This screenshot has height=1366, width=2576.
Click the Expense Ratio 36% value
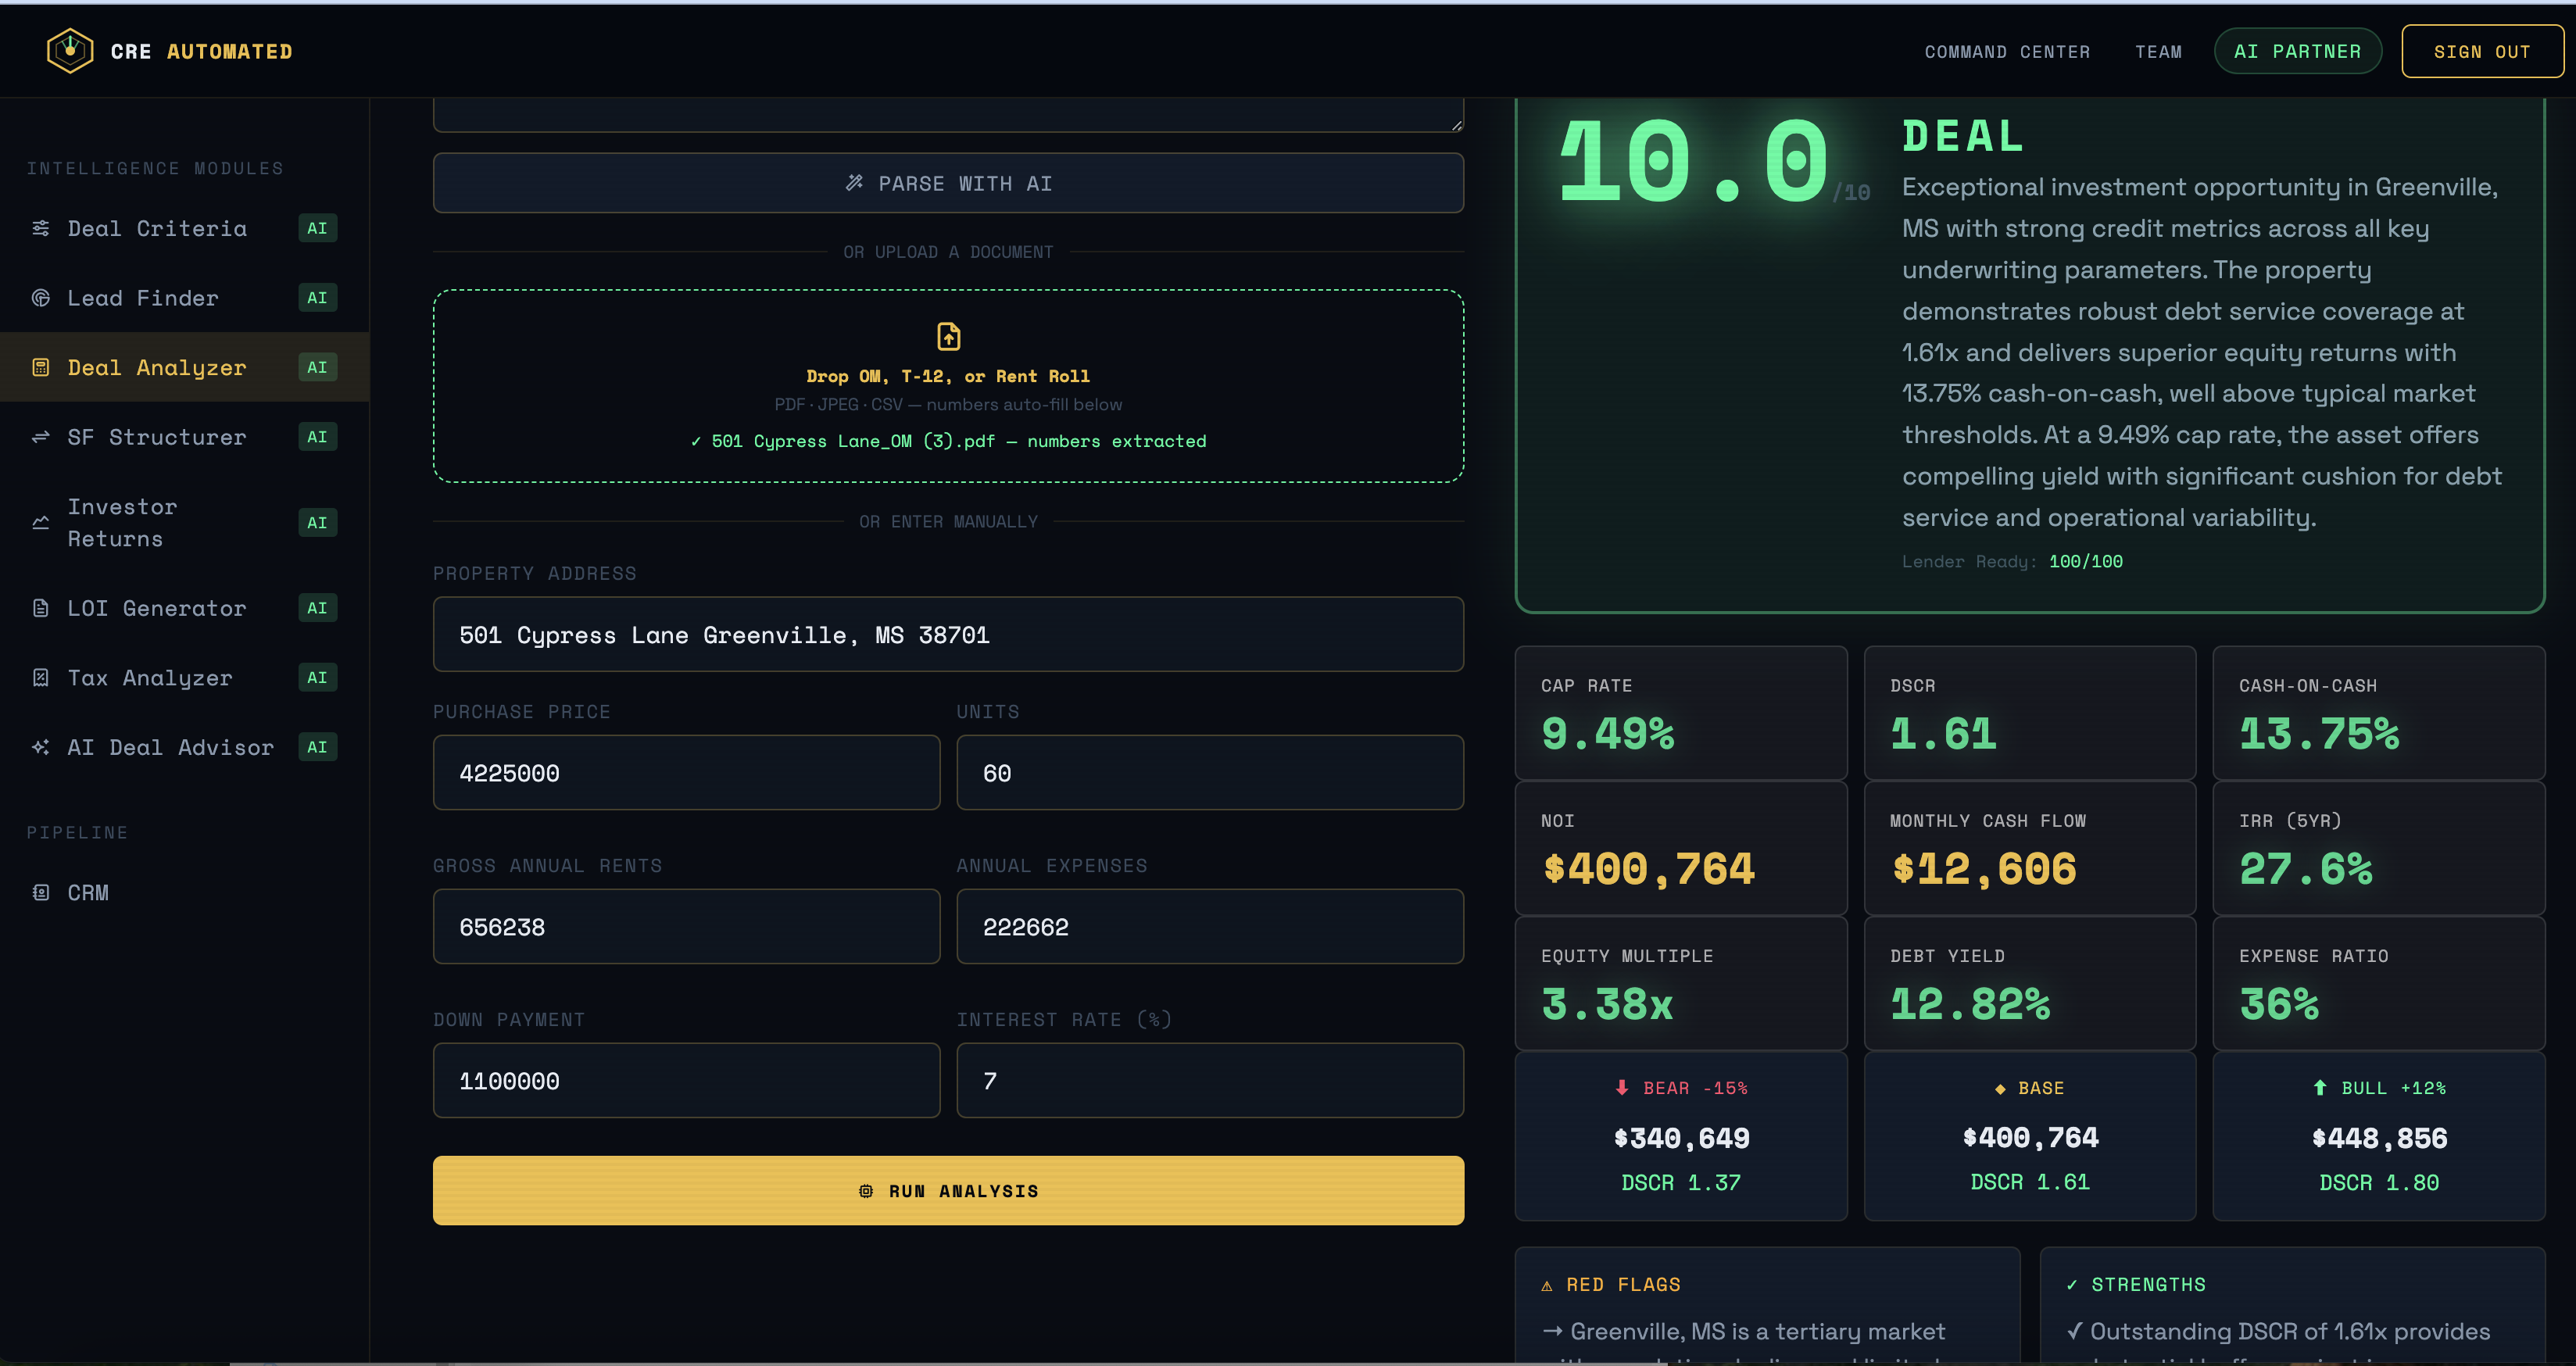pyautogui.click(x=2279, y=1004)
